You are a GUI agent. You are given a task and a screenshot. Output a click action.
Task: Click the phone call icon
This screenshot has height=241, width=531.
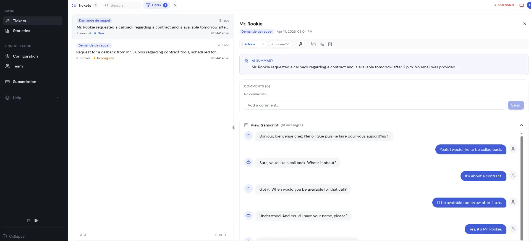point(322,44)
